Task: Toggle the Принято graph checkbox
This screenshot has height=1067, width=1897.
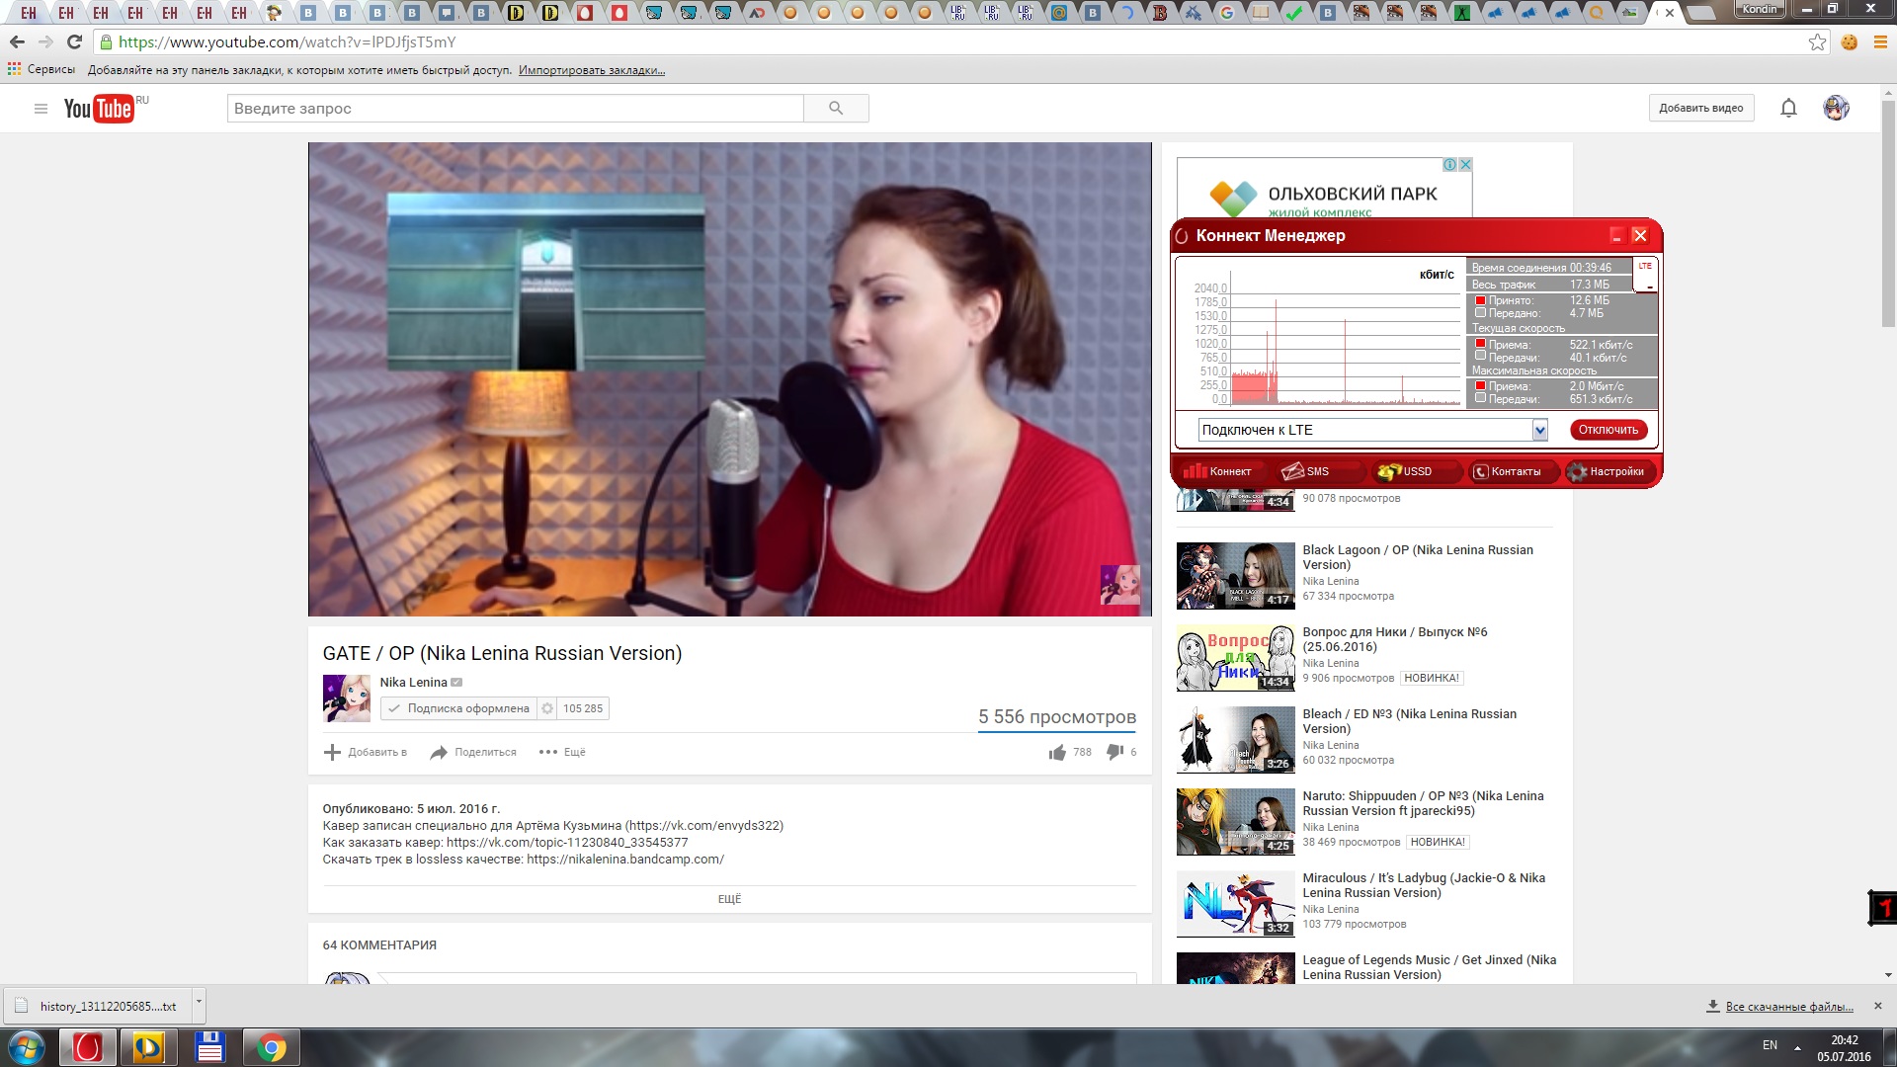Action: click(x=1480, y=300)
